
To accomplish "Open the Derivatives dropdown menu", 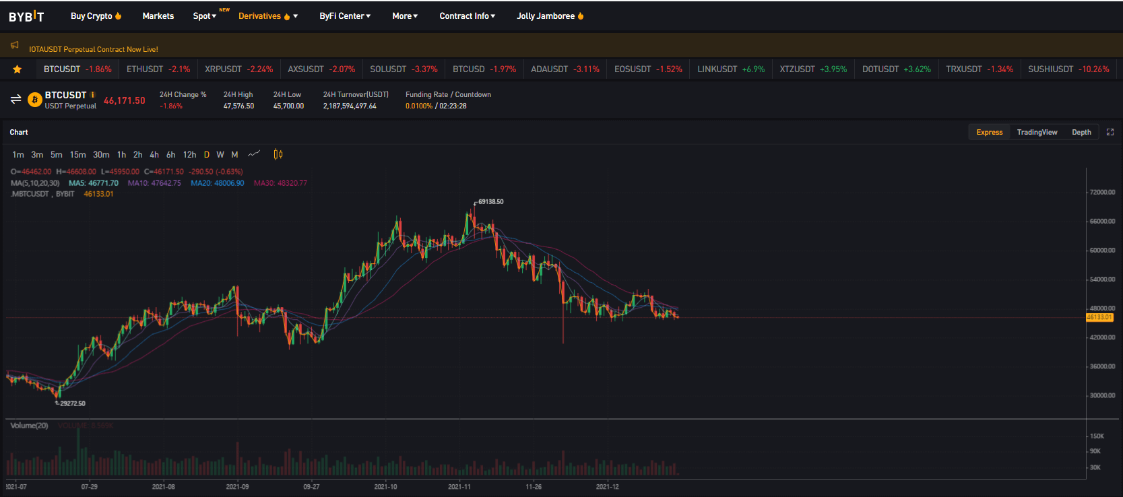I will 268,16.
